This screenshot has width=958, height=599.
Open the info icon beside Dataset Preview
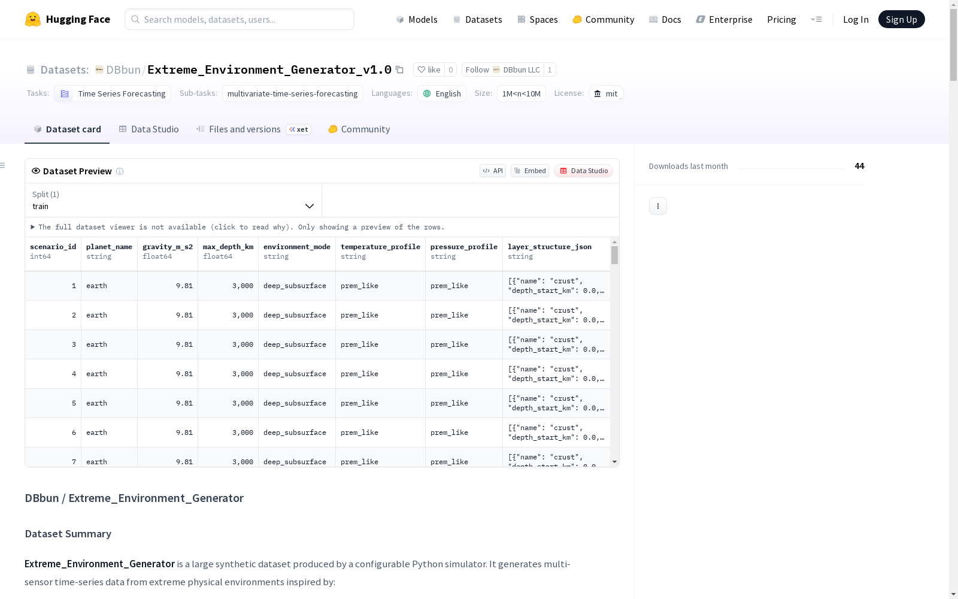click(x=120, y=171)
